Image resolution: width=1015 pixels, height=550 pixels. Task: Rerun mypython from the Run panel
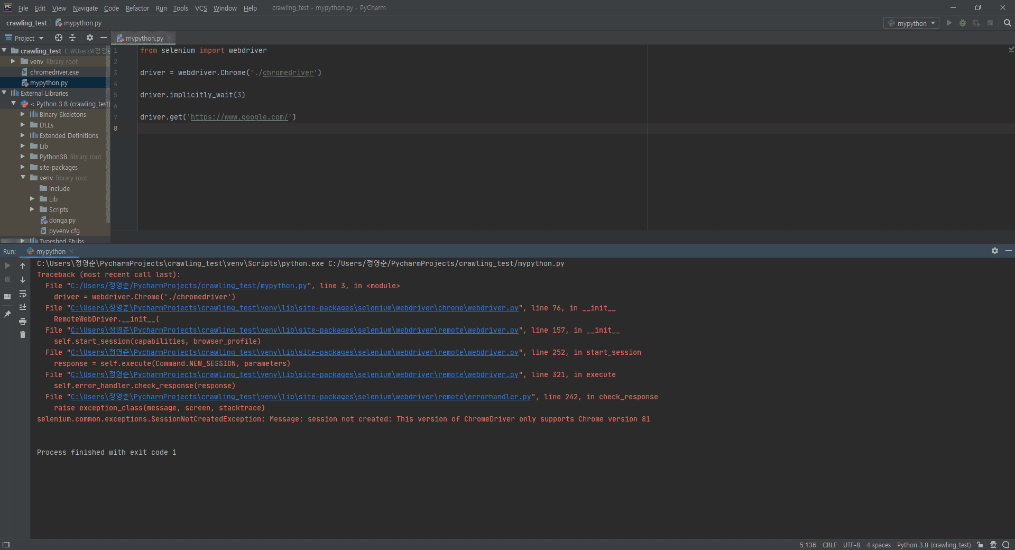[x=7, y=265]
